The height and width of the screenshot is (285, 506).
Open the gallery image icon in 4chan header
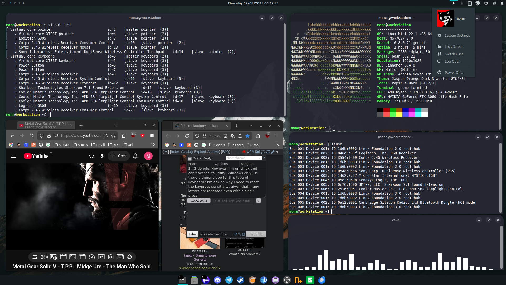[257, 152]
